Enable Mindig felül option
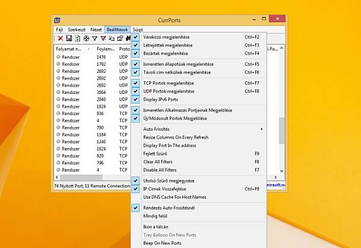361x248 pixels. [199, 216]
